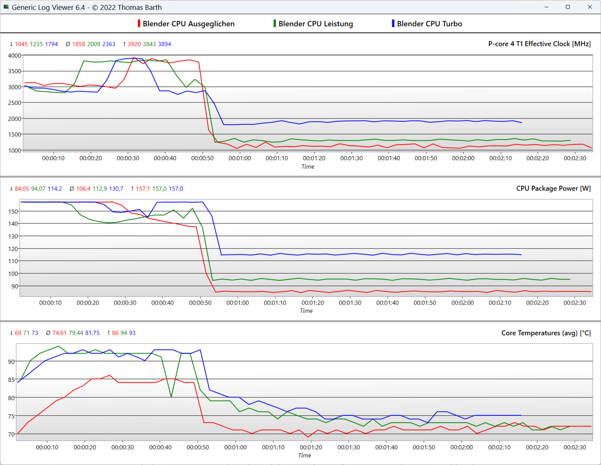601x465 pixels.
Task: Click the average Ø symbol in clock chart
Action: (x=68, y=44)
